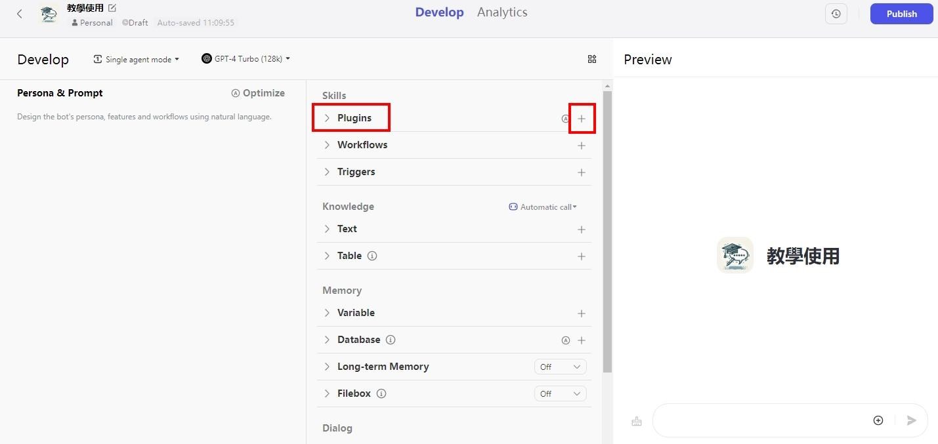Screen dimensions: 938x444
Task: Open the Single agent mode dropdown
Action: (137, 59)
